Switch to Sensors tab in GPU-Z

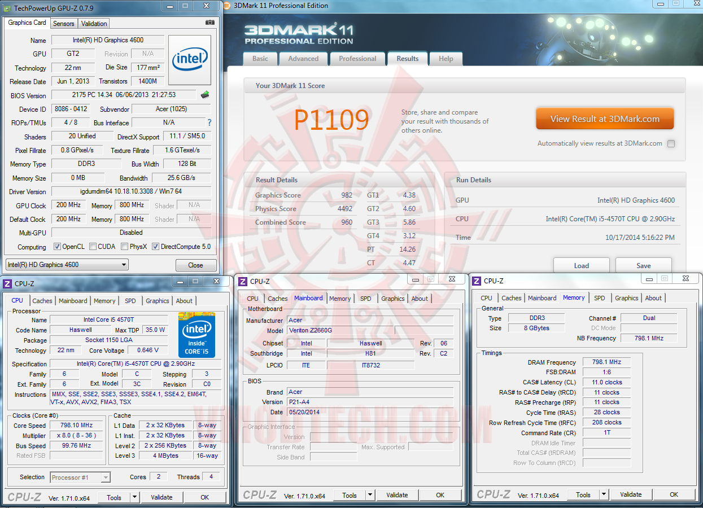[x=63, y=24]
